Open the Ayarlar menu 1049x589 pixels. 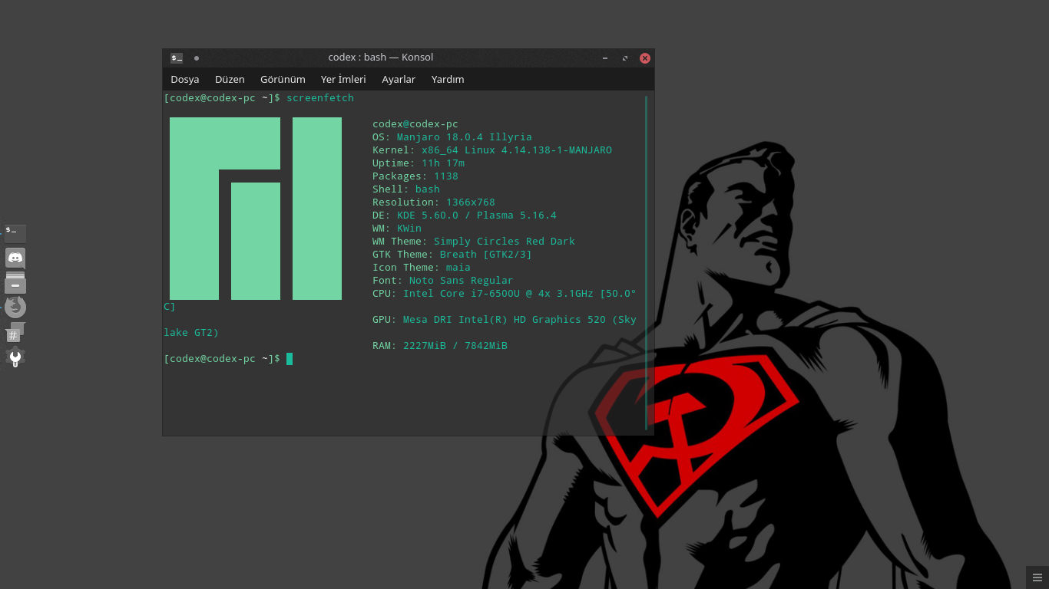click(399, 79)
